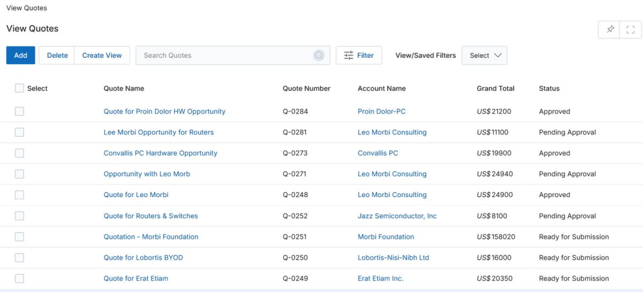Click quote number Q-0248
This screenshot has width=643, height=292.
click(x=295, y=195)
